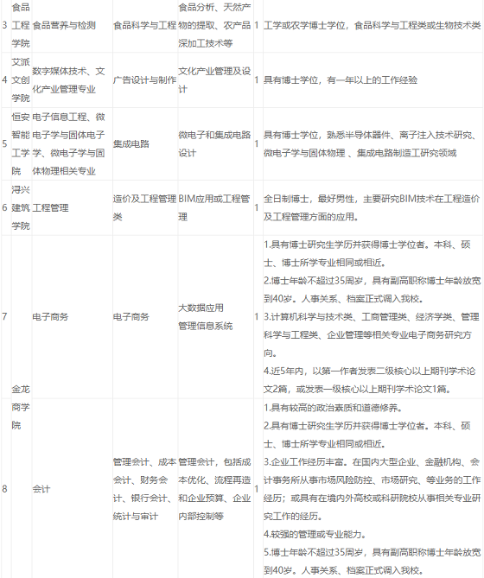Select the 金龙商学院 college cell

pyautogui.click(x=21, y=407)
